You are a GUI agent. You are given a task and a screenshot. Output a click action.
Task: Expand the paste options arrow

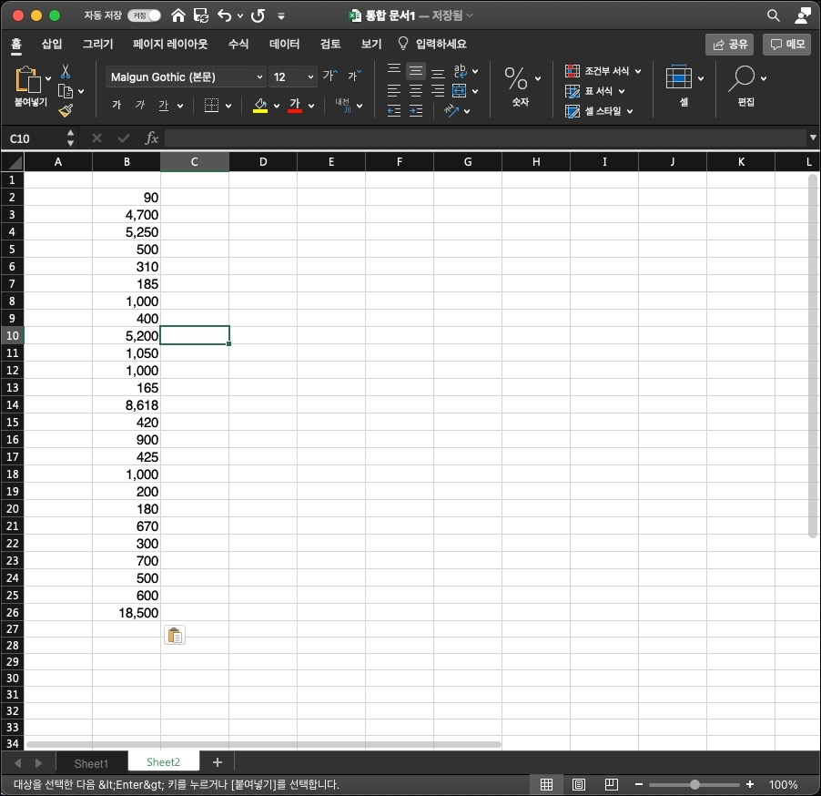48,78
